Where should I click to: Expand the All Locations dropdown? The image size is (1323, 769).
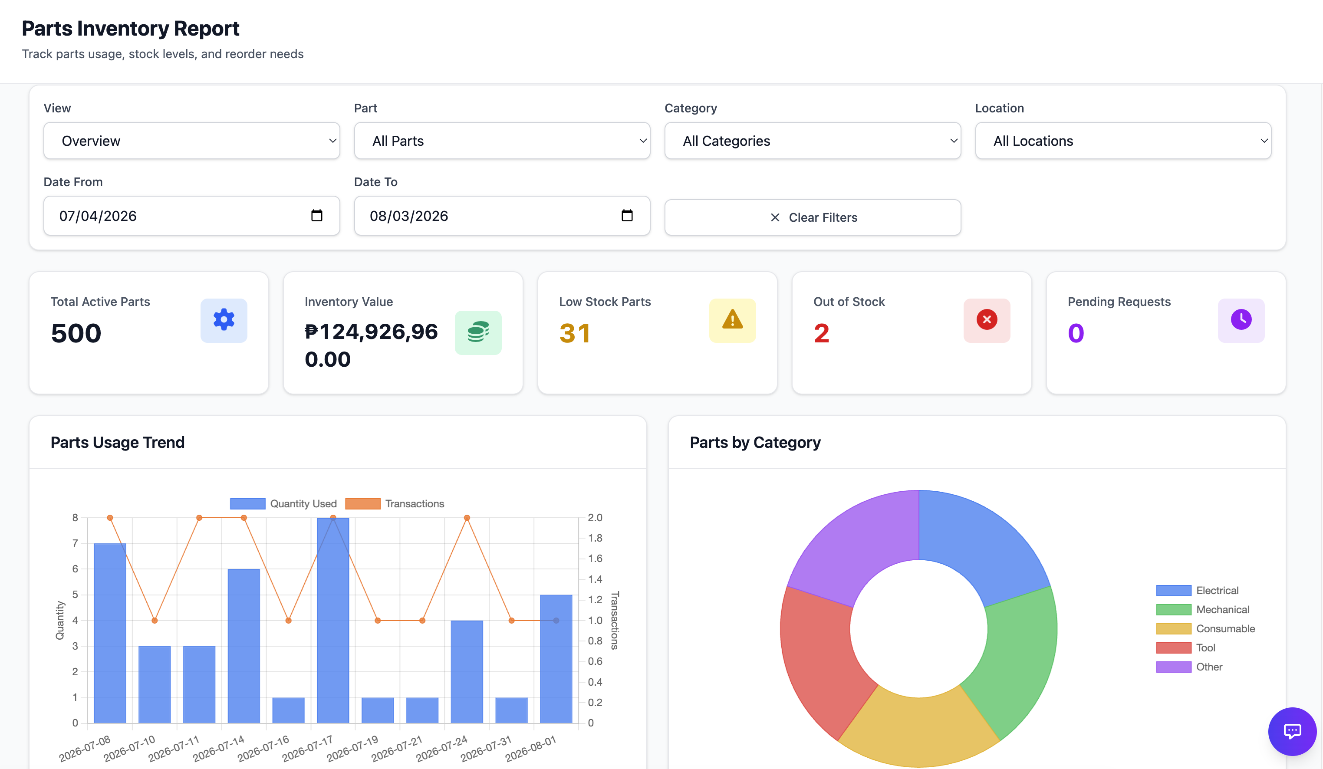tap(1123, 141)
